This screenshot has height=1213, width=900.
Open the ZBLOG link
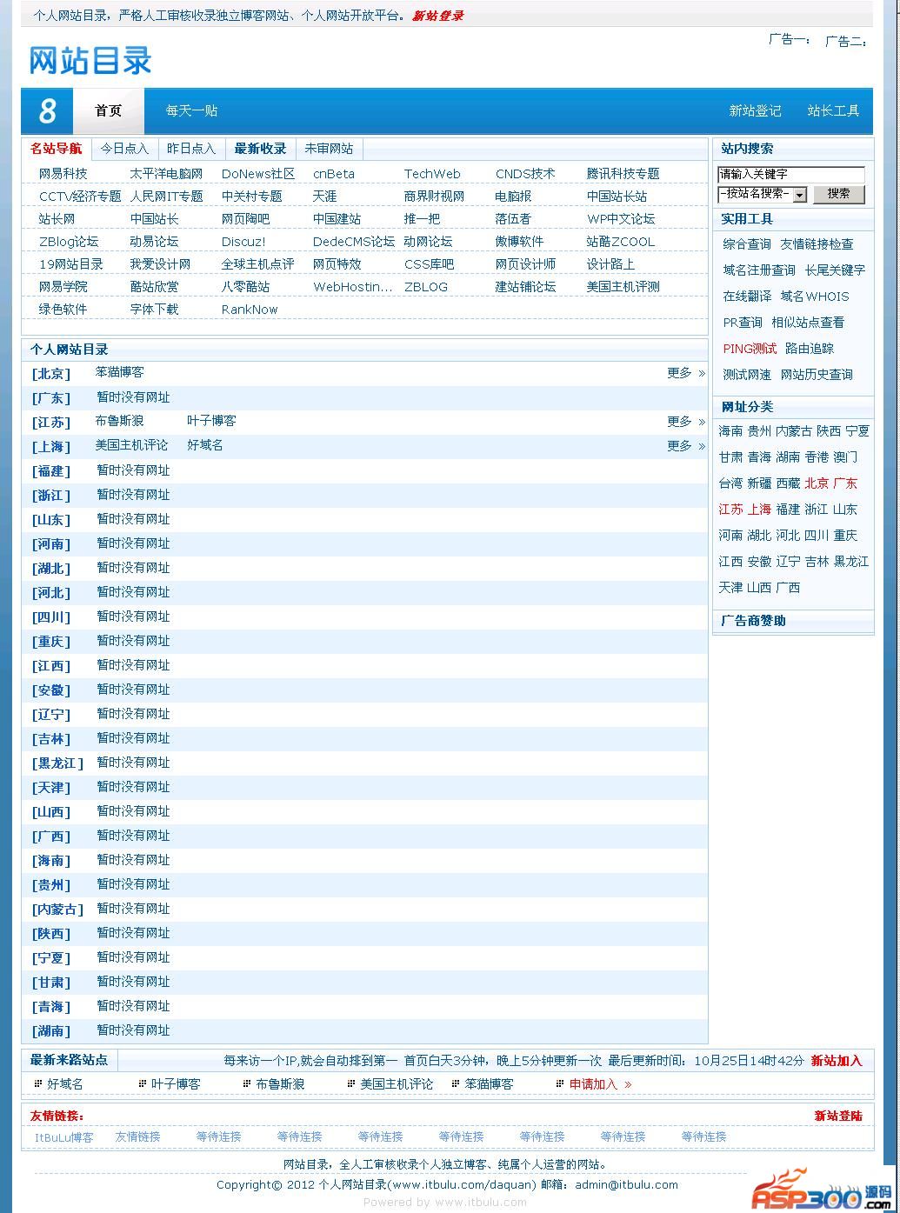point(426,287)
